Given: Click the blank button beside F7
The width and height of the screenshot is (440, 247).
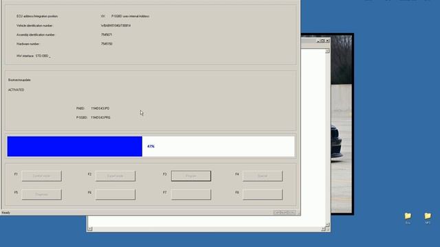Looking at the screenshot, I should pos(191,194).
